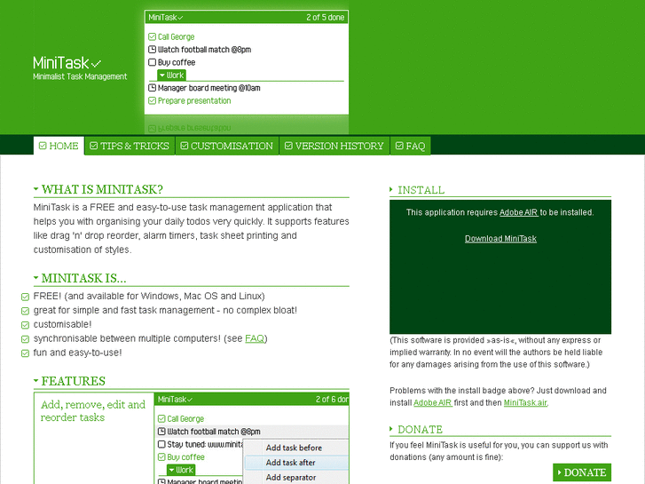
Task: Choose Add task before in context menu
Action: tap(296, 448)
